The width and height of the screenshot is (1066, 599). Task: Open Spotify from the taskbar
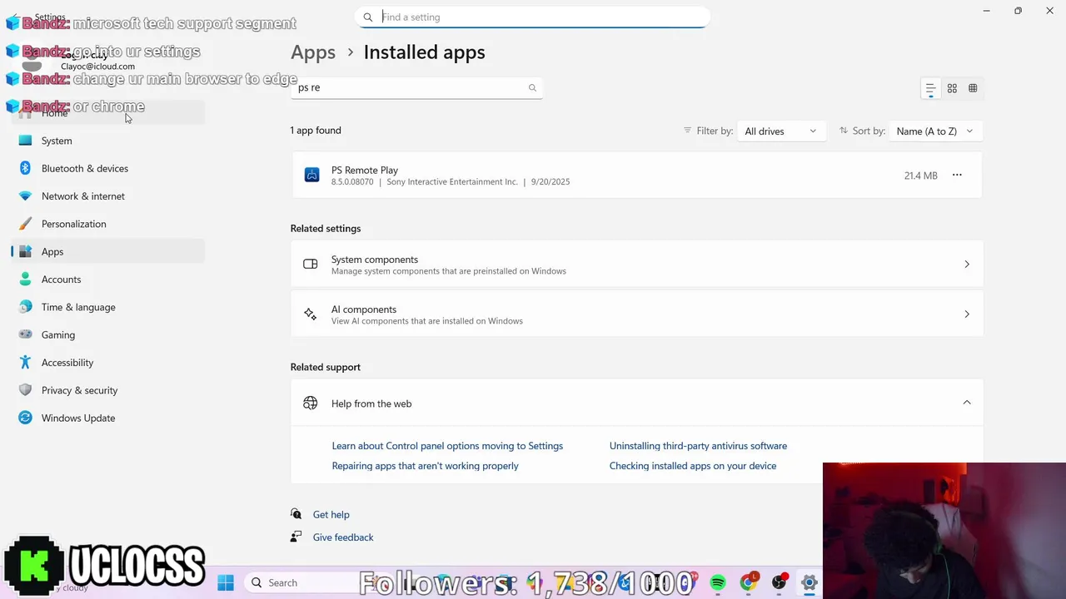[718, 582]
